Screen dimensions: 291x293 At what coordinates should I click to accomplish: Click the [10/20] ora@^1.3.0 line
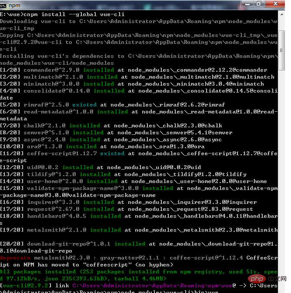102,146
